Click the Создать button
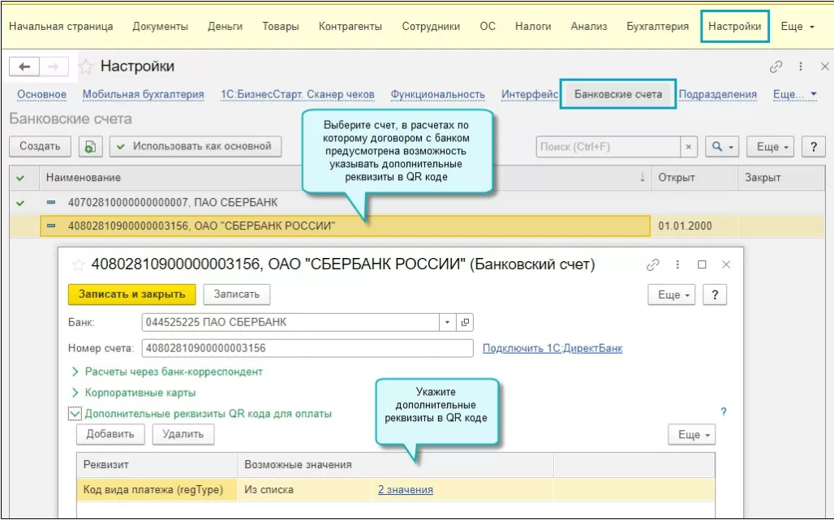This screenshot has height=520, width=834. [40, 146]
